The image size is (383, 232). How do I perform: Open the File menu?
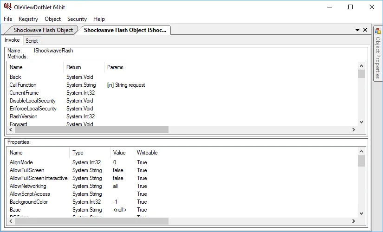tap(8, 19)
